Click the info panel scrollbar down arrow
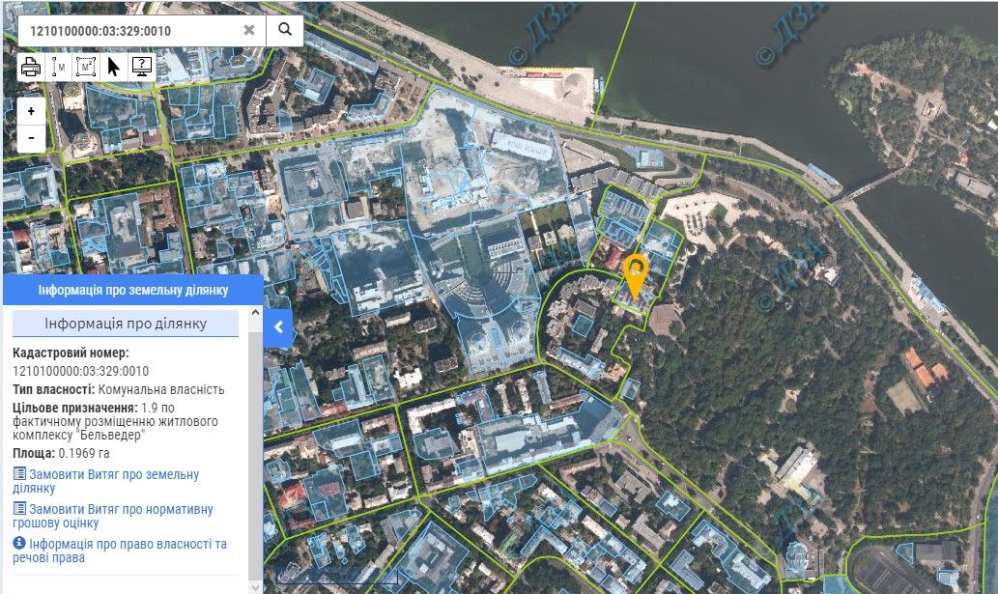 (256, 586)
